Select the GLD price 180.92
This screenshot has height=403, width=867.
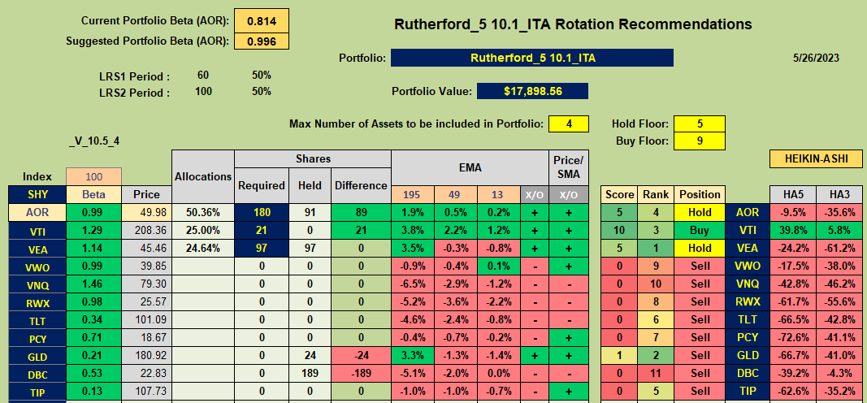coord(146,355)
